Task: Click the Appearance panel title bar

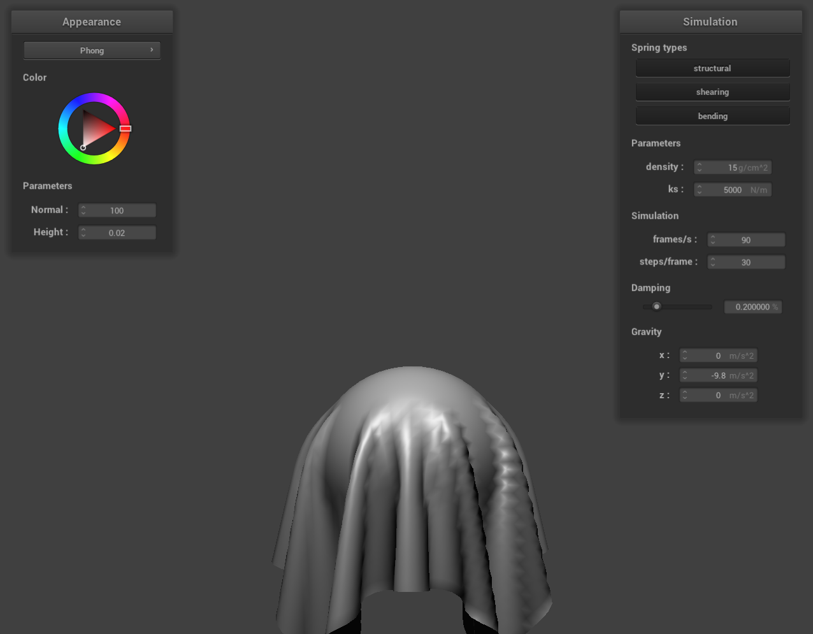Action: (92, 22)
